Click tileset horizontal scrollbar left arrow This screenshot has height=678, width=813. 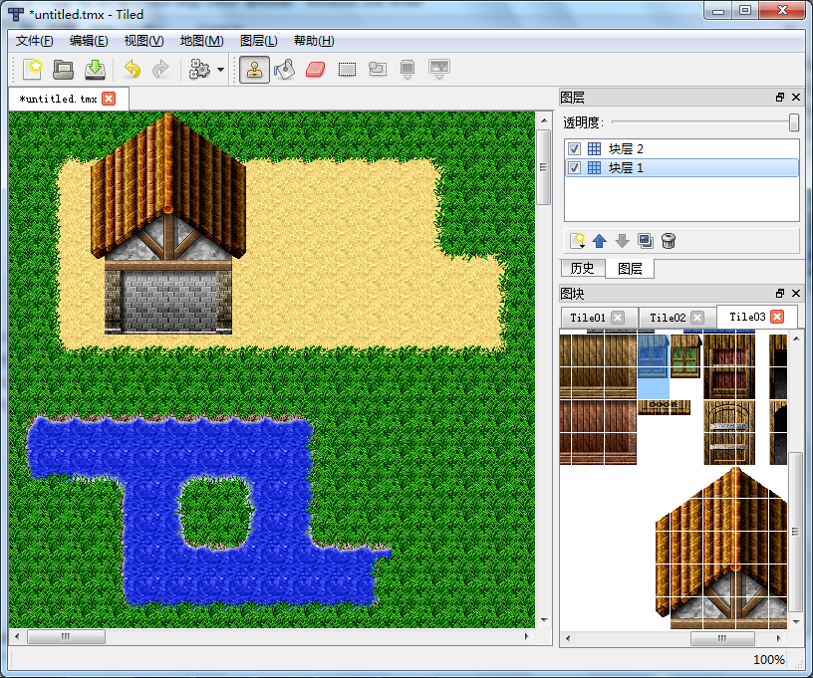tap(568, 638)
